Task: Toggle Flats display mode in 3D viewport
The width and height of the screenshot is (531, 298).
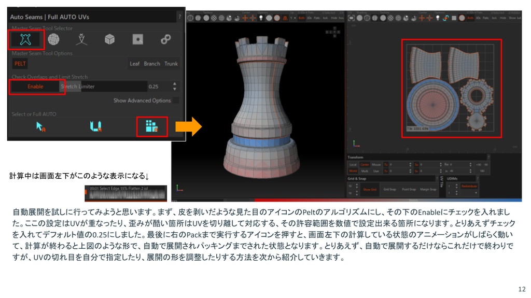Action: coord(317,18)
